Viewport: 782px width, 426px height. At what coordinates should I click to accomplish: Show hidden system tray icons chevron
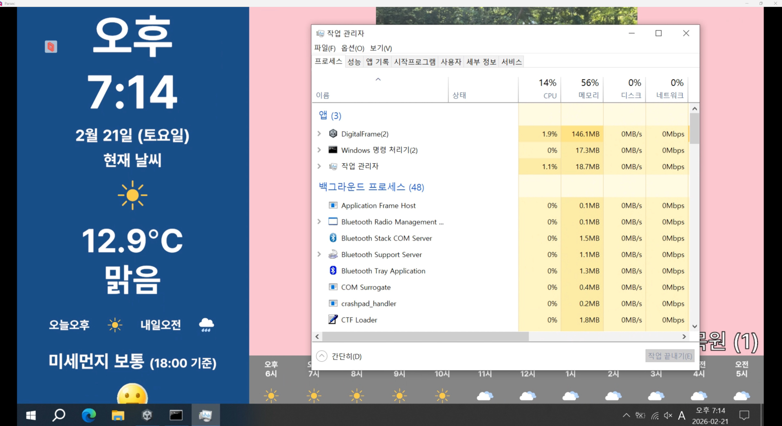(x=626, y=415)
